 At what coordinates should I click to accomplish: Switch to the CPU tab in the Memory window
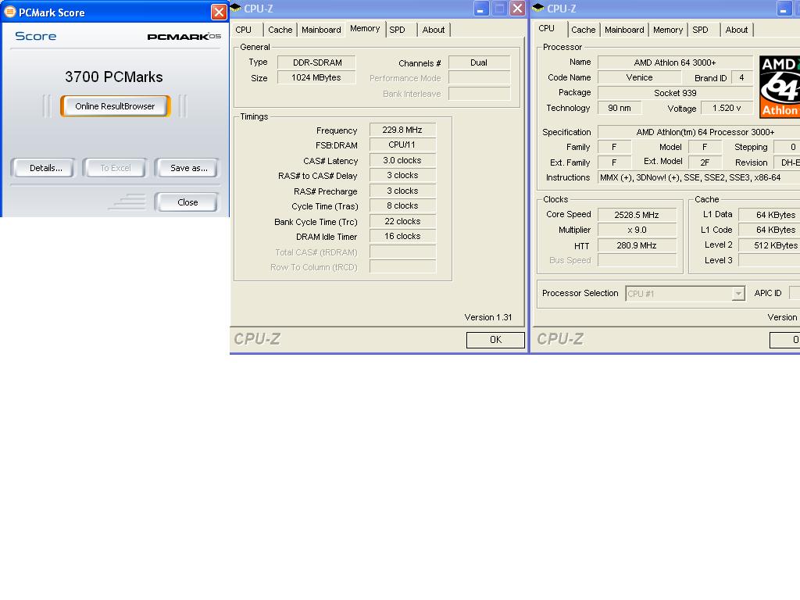[x=244, y=30]
